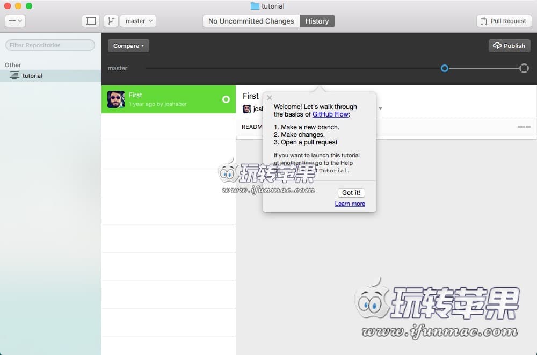Click the small author avatar in commit details
Image resolution: width=537 pixels, height=355 pixels.
pos(247,109)
